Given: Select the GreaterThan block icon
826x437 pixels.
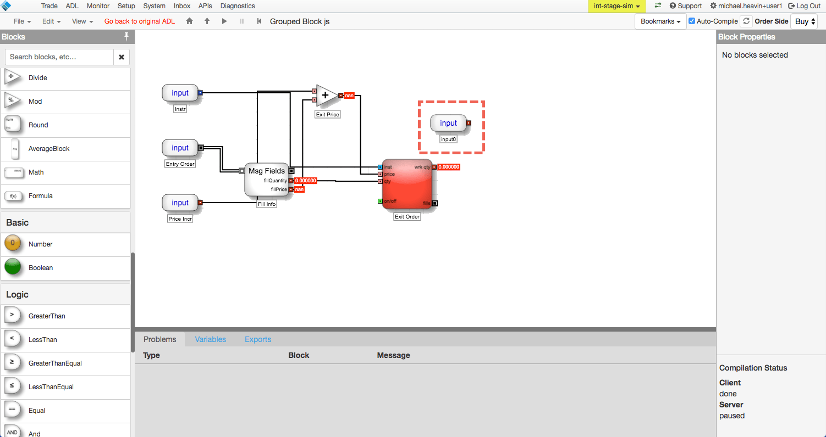Looking at the screenshot, I should click(12, 316).
